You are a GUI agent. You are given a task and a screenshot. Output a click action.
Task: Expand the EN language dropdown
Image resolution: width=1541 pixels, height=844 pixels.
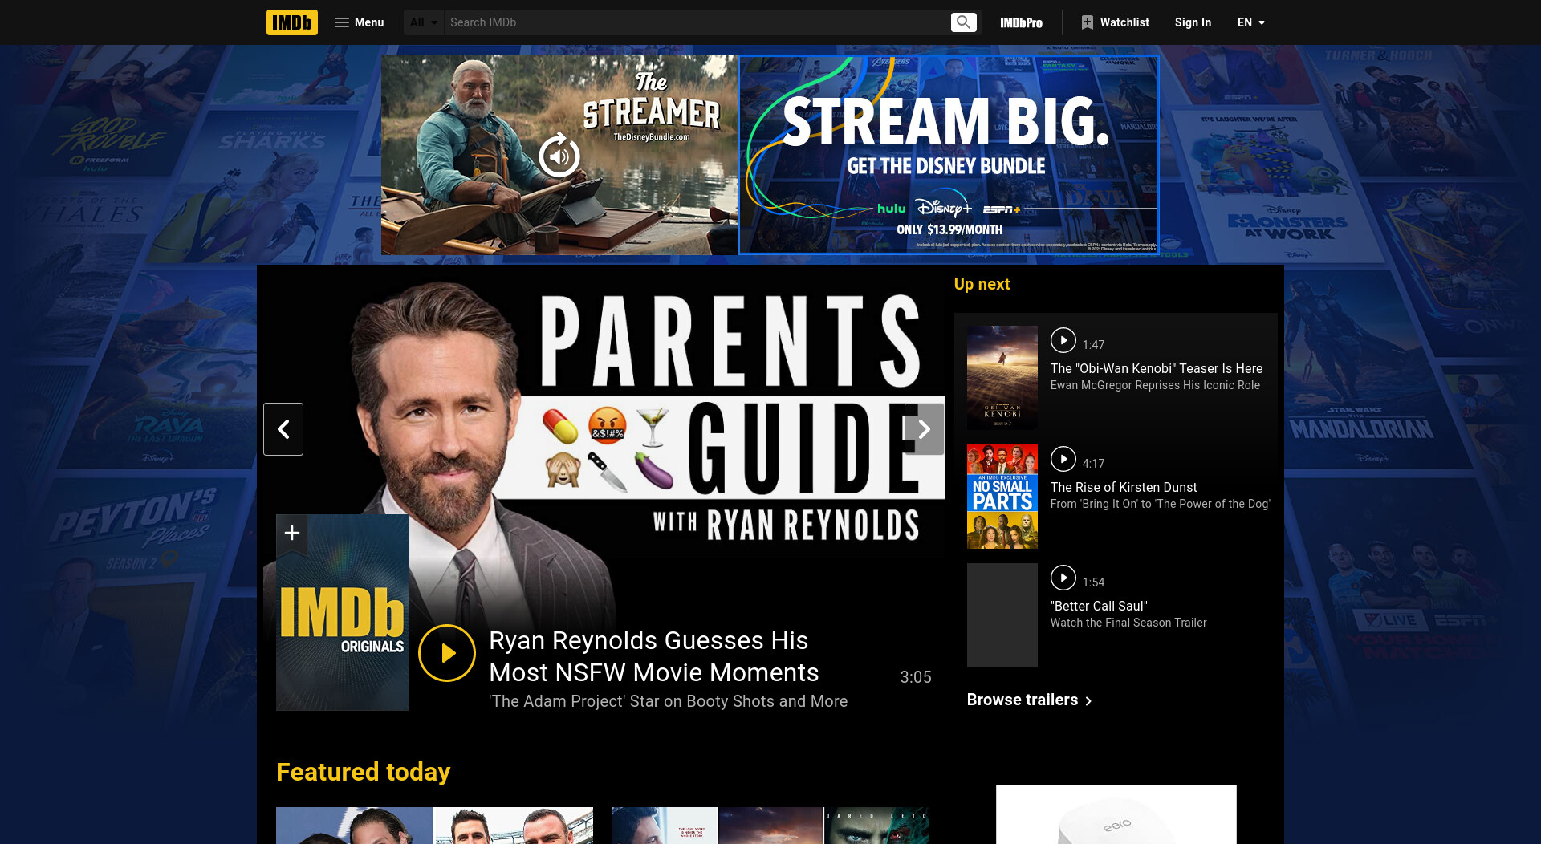[x=1251, y=22]
